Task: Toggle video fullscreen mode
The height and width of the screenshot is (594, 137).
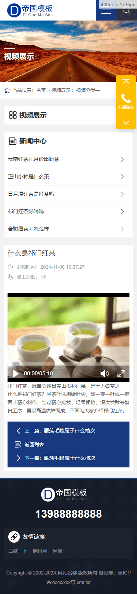Action: click(x=121, y=374)
